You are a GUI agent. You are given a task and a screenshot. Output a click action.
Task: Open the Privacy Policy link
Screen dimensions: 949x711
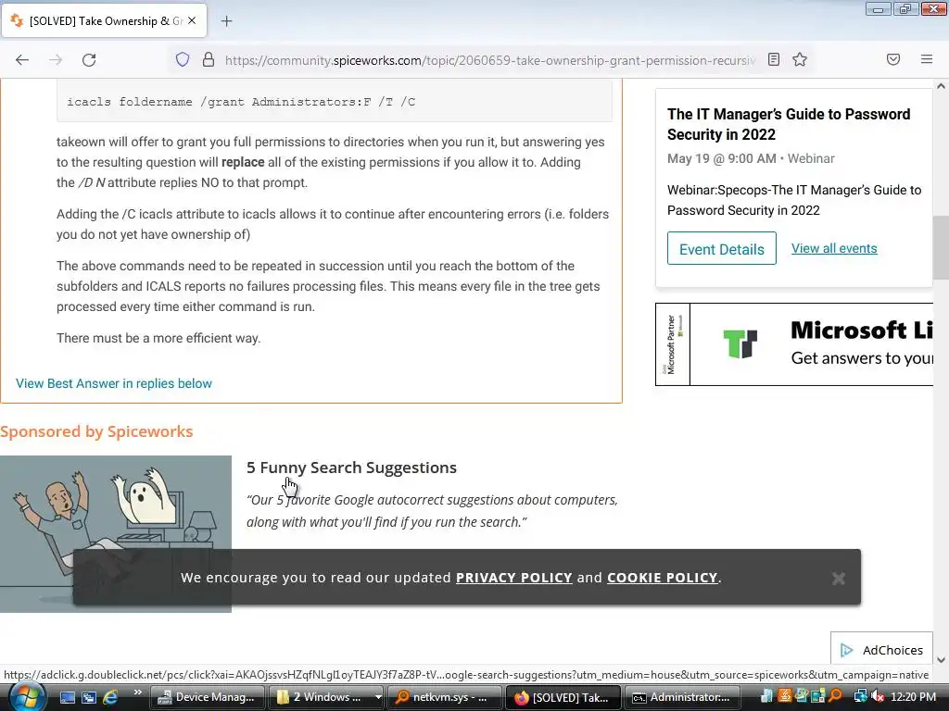pos(513,578)
